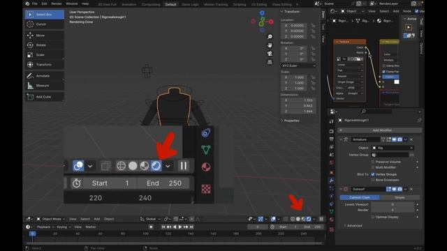Screen dimensions: 447x251
Task: Open node editor Node menu
Action: coord(406,11)
